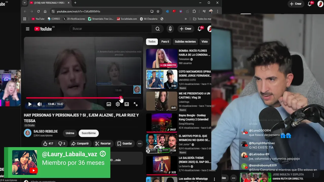Click the Buscar search field
Image resolution: width=324 pixels, height=182 pixels.
(x=111, y=29)
